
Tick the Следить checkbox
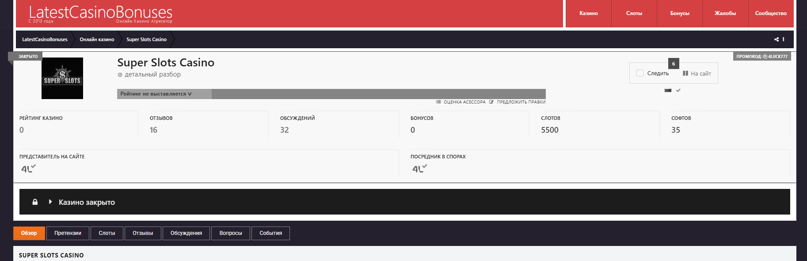click(x=640, y=73)
